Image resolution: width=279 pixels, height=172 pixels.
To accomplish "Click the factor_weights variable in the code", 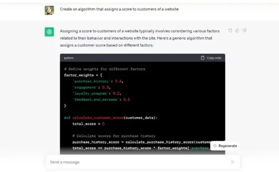I will [79, 75].
